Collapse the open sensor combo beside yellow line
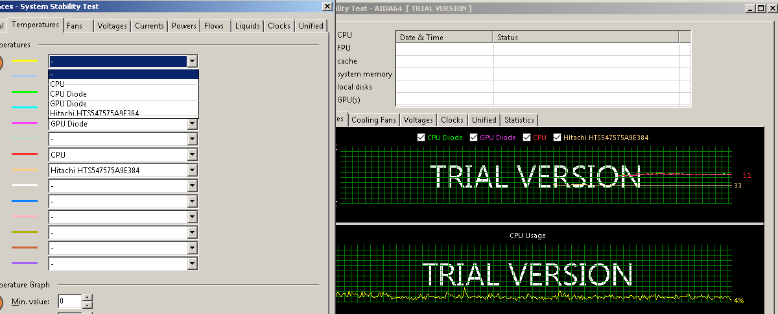 tap(191, 61)
